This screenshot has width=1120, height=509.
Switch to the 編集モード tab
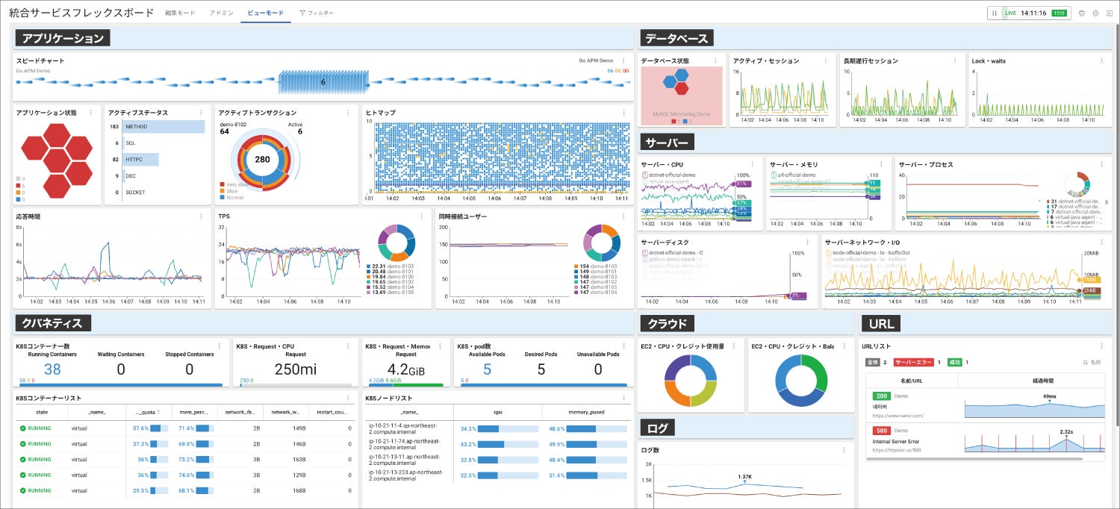click(178, 13)
